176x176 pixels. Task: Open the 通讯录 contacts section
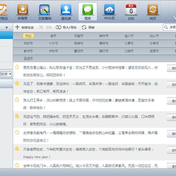(66, 12)
